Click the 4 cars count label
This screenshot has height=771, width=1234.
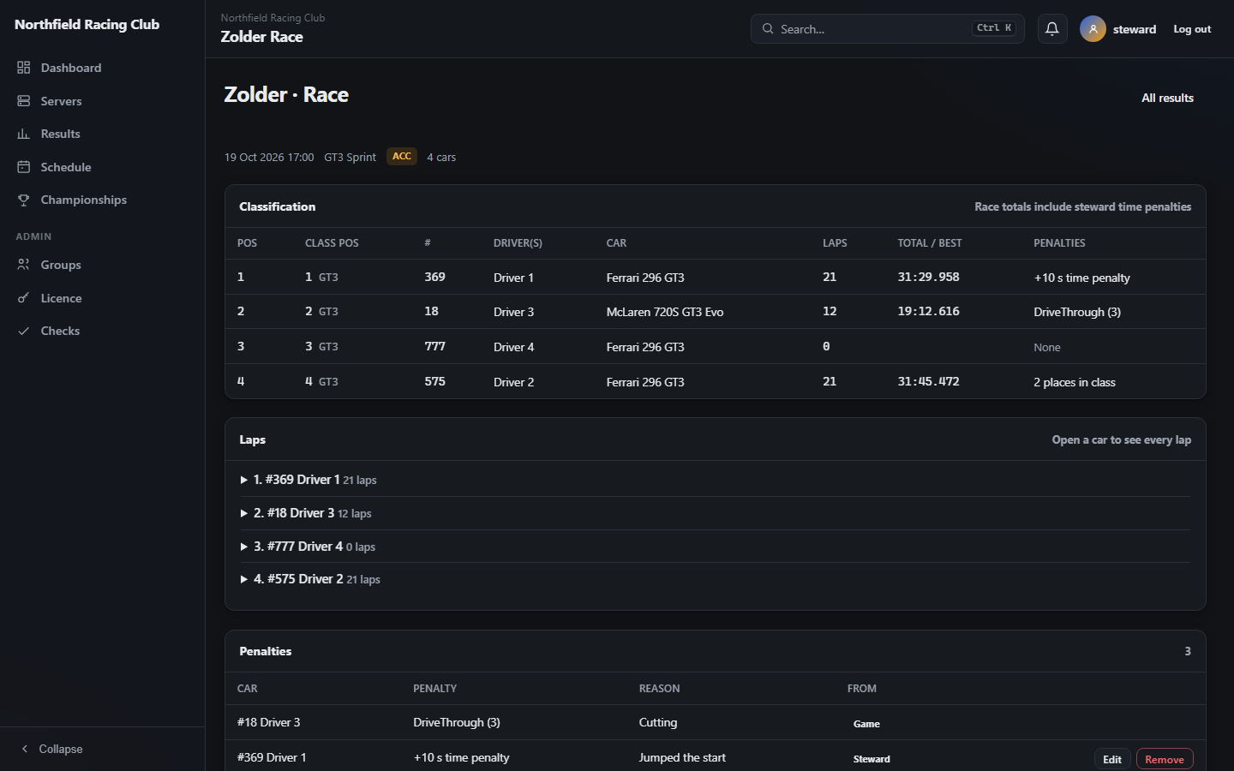[441, 157]
